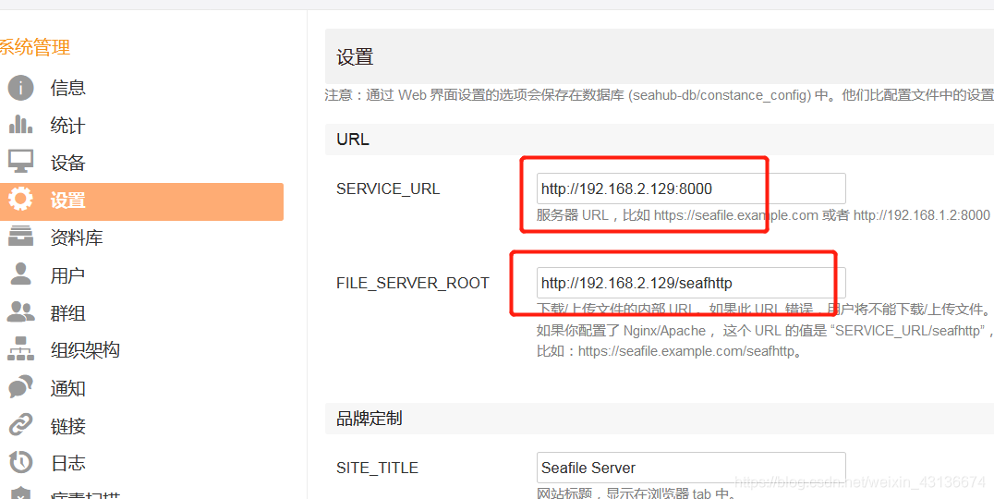Focus the SITE_TITLE input field
The image size is (994, 499).
[x=691, y=468]
